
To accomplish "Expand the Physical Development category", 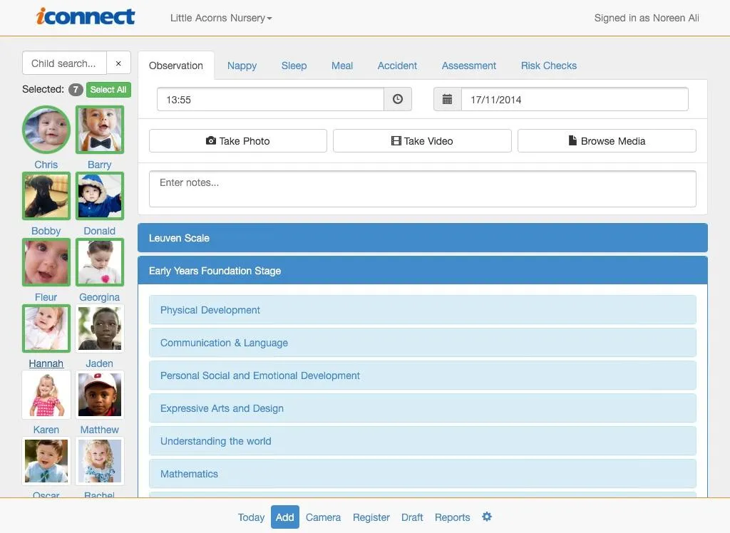I will pyautogui.click(x=422, y=310).
